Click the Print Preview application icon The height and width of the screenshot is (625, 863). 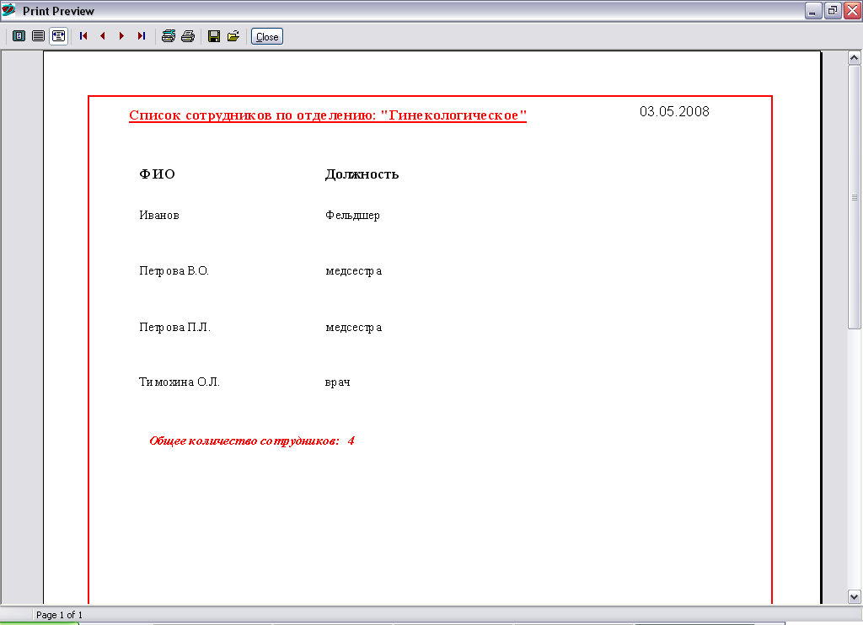(8, 10)
